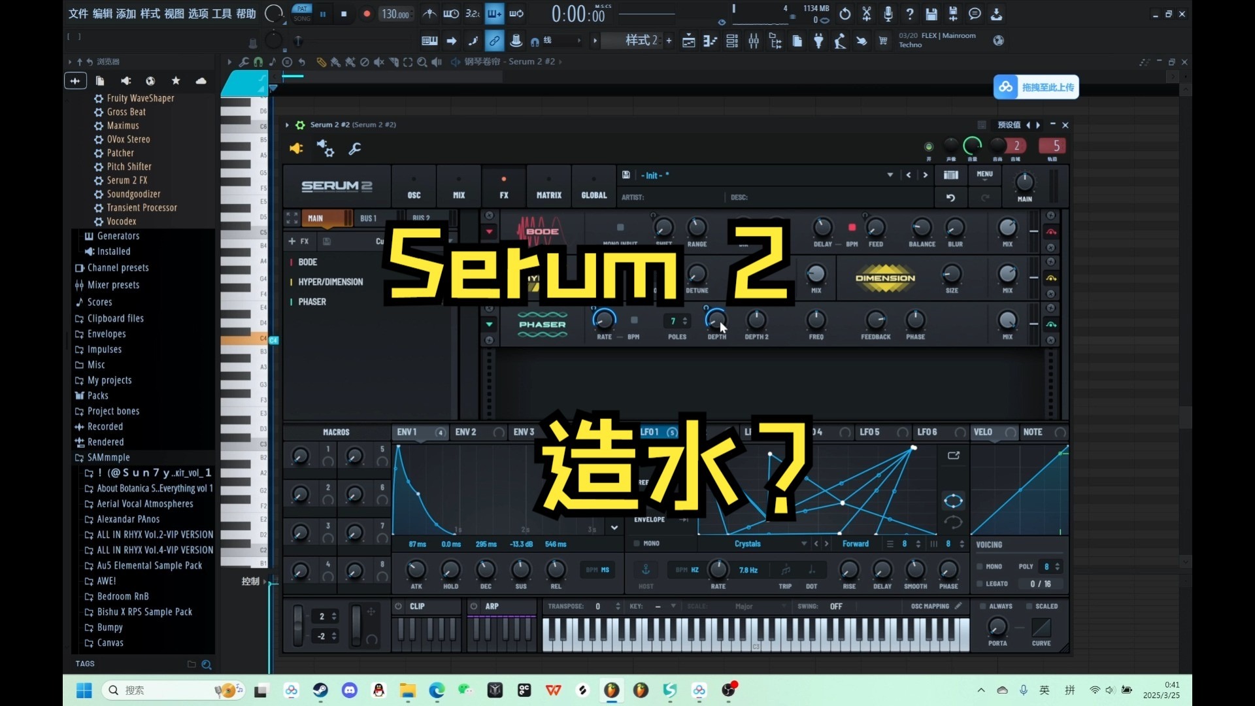Screen dimensions: 1255x706
Task: Collapse the SAMmmple folder in browser
Action: pyautogui.click(x=109, y=458)
